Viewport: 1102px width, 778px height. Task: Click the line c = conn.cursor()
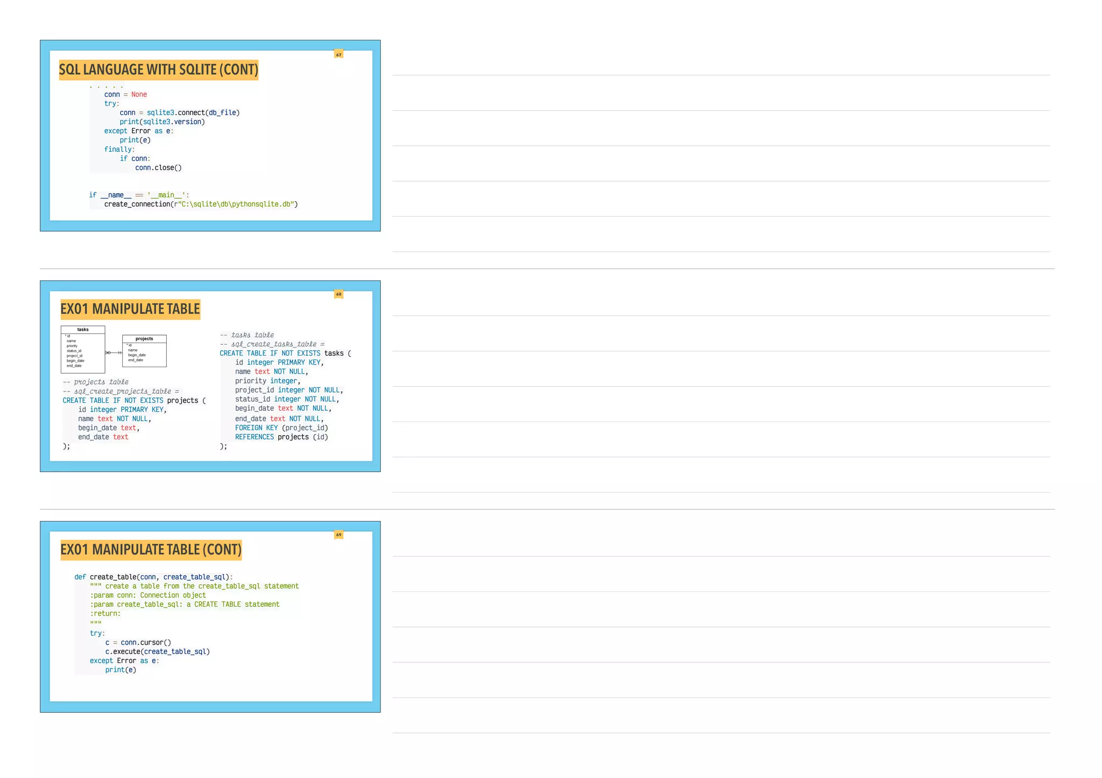tap(138, 643)
